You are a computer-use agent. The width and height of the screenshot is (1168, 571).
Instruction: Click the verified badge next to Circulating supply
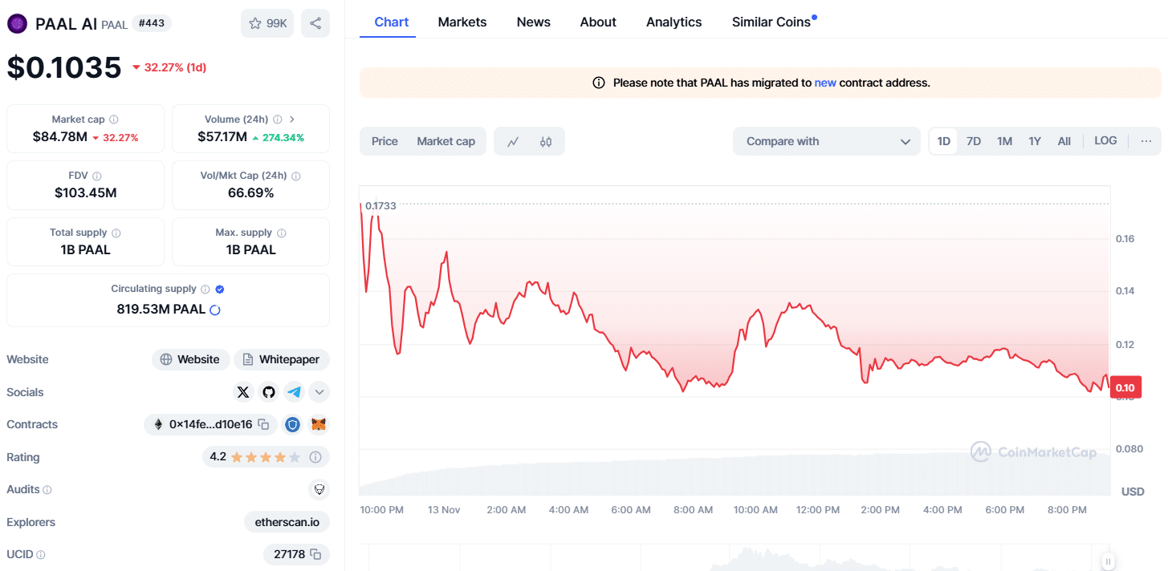(220, 289)
